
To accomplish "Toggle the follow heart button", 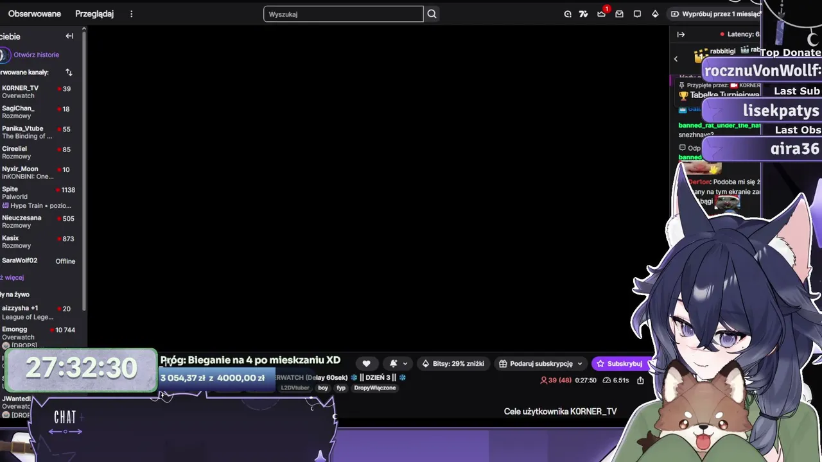I will (366, 364).
